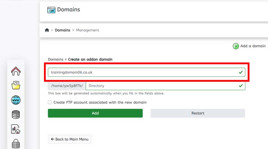Click Domains link above addon form

[x=56, y=59]
